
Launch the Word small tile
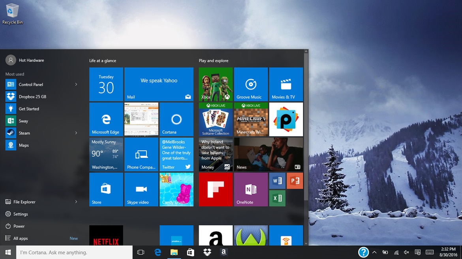[x=277, y=181]
